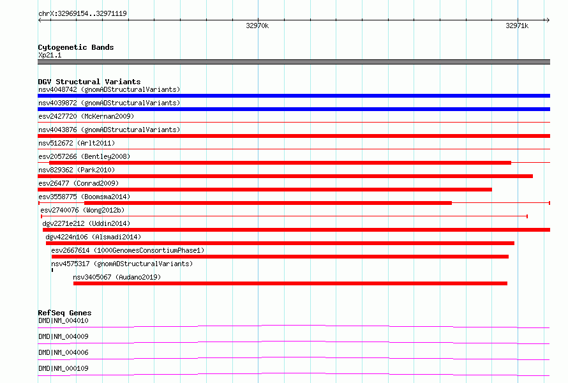Click the nsv829362 (Park2010) label
Image resolution: width=568 pixels, height=383 pixels.
[77, 170]
